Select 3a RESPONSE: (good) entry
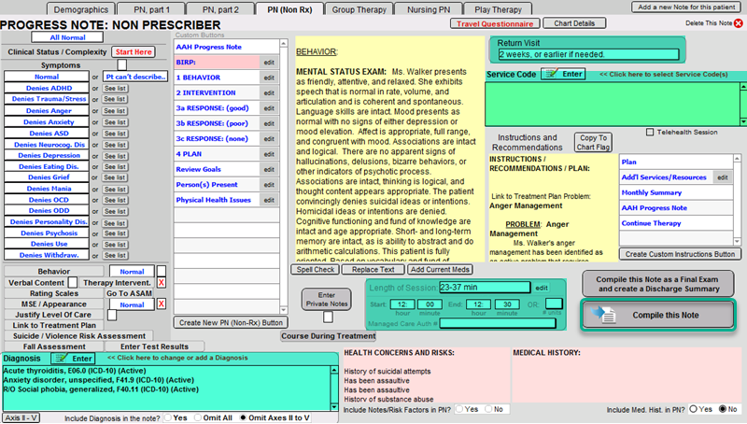The height and width of the screenshot is (424, 747). click(x=218, y=108)
